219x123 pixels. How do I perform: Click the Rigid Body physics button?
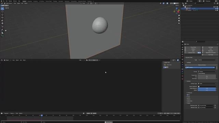tap(210, 51)
